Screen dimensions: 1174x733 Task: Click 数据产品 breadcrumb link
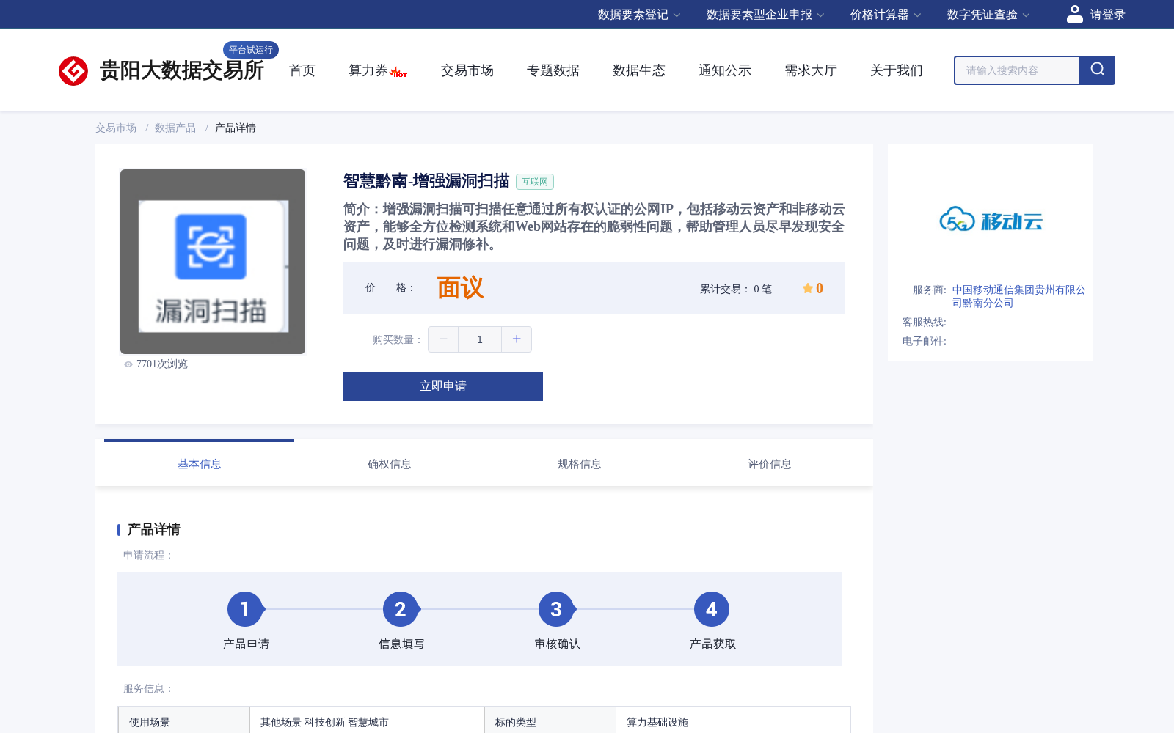(x=175, y=128)
